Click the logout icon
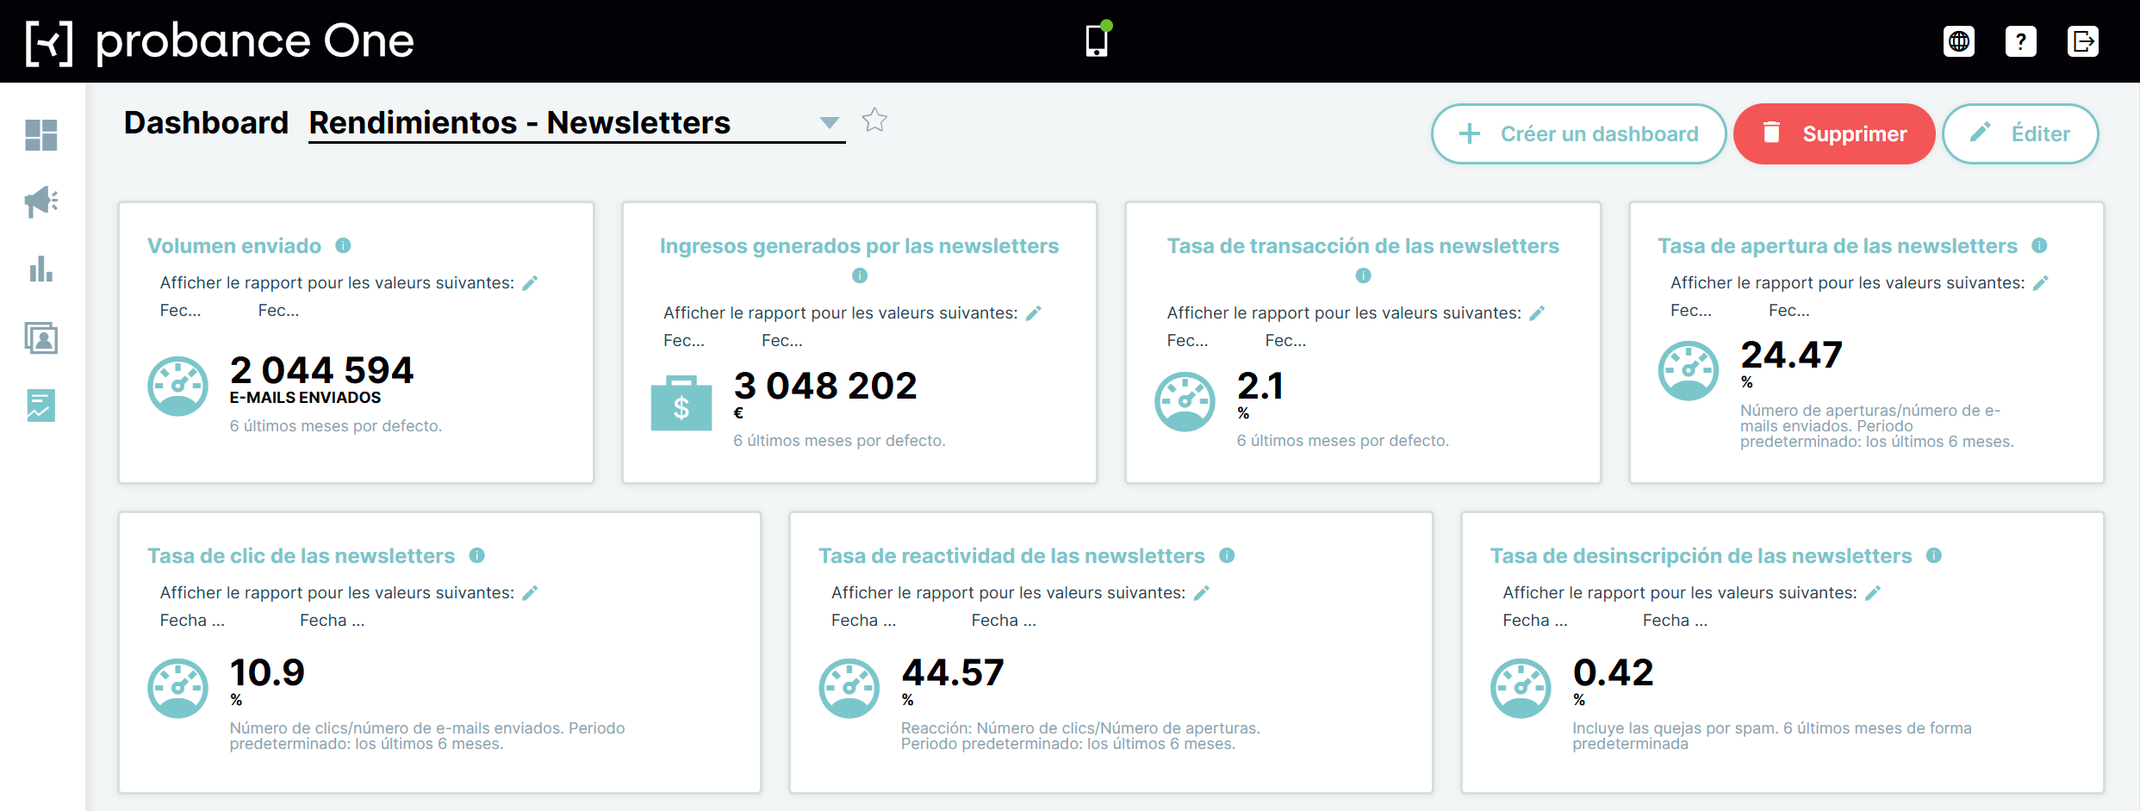 tap(2083, 41)
